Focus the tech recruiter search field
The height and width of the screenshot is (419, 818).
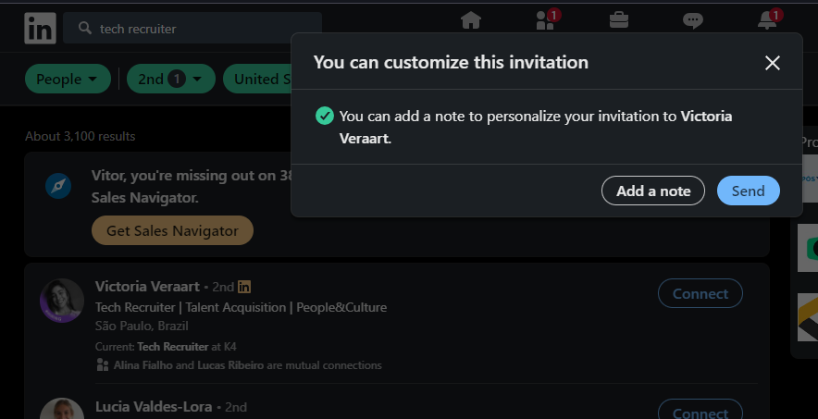(204, 29)
